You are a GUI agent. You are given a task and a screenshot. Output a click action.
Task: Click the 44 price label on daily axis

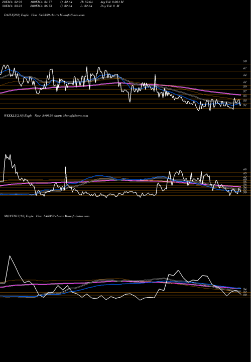[245, 75]
